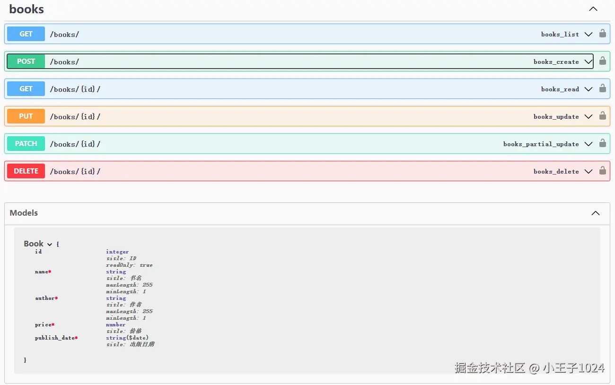Expand the books_delete operation chevron
Screen dimensions: 615x385
(x=588, y=171)
